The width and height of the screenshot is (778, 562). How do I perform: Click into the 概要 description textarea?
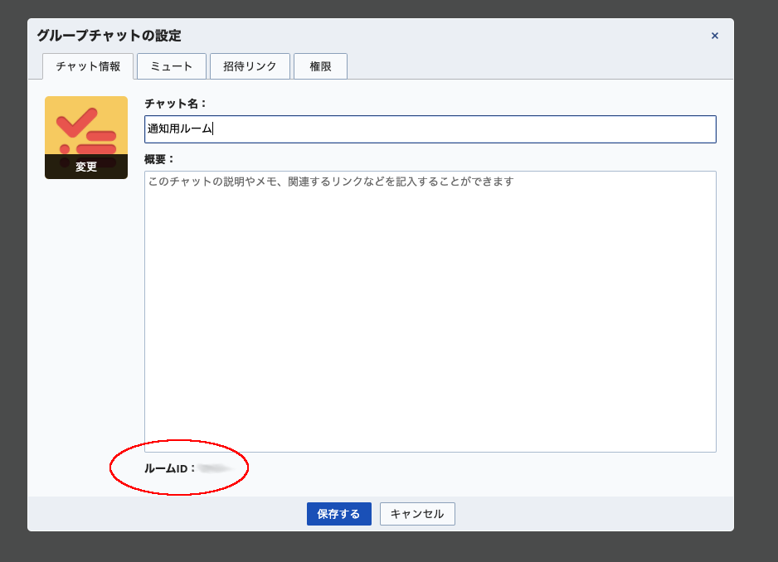coord(430,312)
